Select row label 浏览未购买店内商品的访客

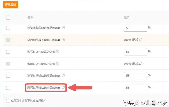[44, 28]
